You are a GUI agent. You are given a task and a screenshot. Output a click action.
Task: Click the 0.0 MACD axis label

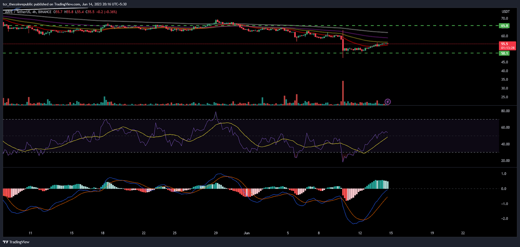[x=503, y=189]
